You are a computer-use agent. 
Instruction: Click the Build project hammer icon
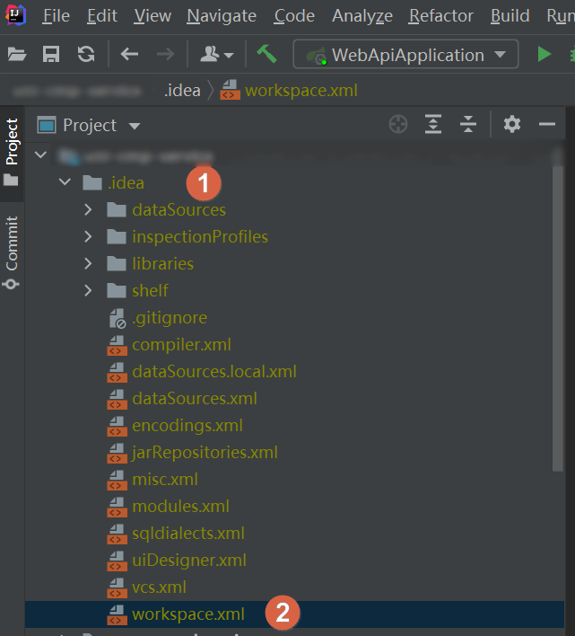tap(266, 54)
